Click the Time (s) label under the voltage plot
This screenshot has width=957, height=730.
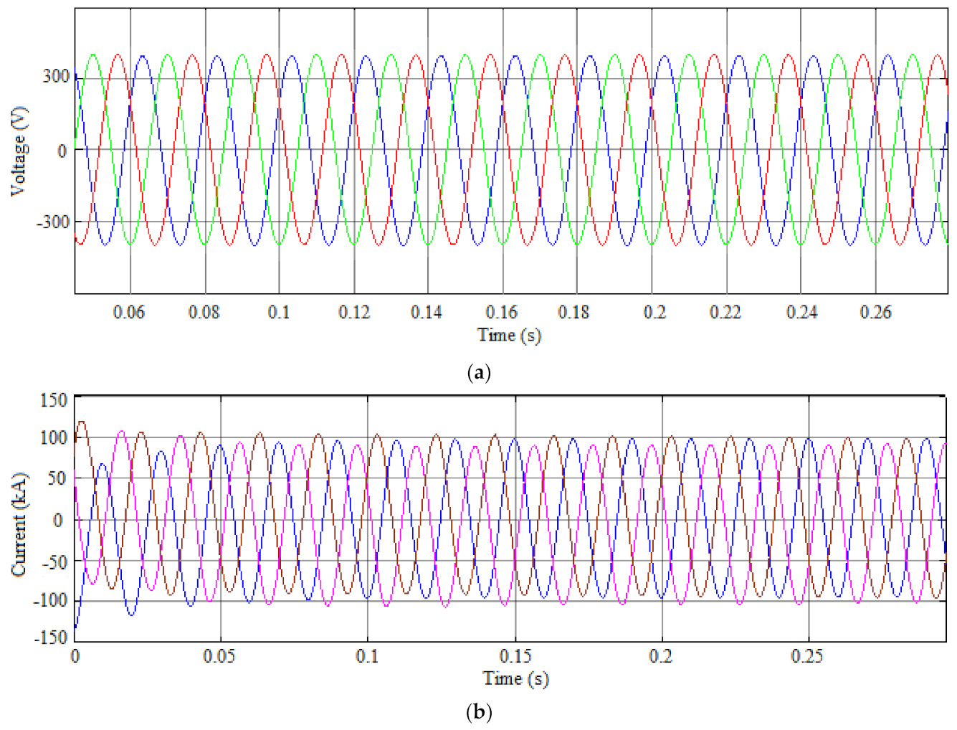pos(509,335)
